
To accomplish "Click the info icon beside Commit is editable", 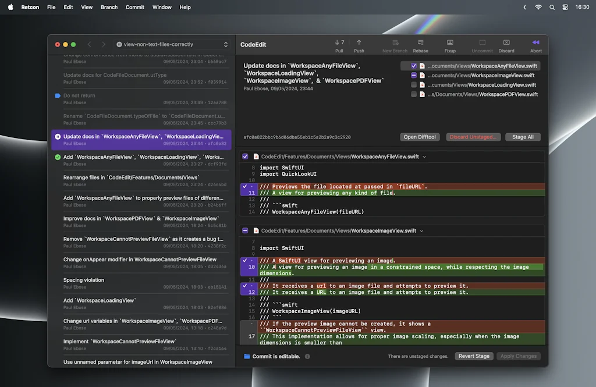I will 307,356.
